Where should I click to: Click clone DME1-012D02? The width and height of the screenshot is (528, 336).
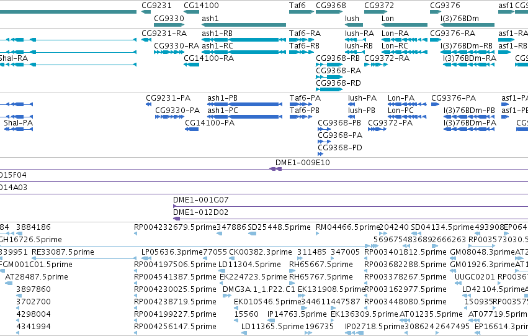200,212
